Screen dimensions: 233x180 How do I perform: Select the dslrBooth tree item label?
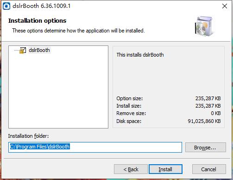click(39, 50)
